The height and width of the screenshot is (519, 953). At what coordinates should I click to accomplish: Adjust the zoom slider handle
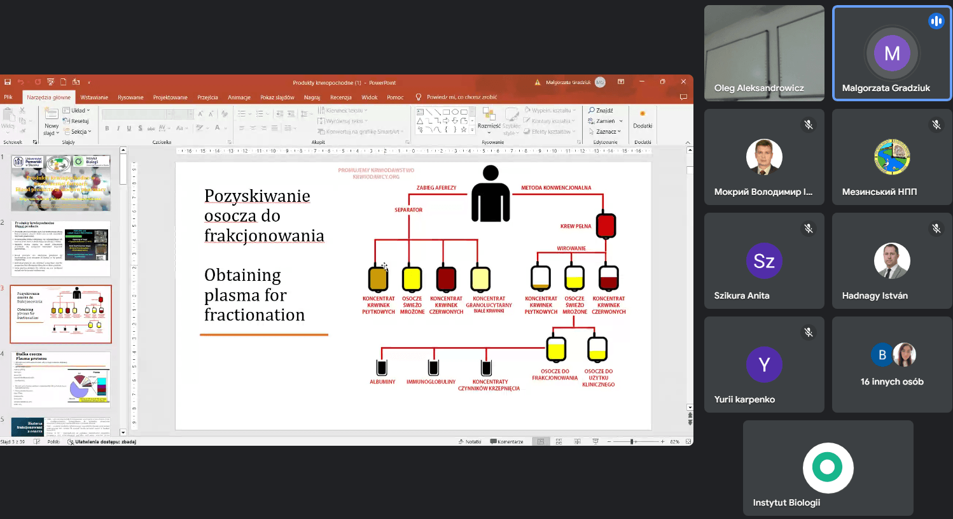[632, 441]
